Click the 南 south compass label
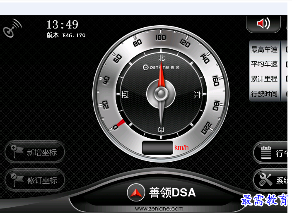 (161, 131)
